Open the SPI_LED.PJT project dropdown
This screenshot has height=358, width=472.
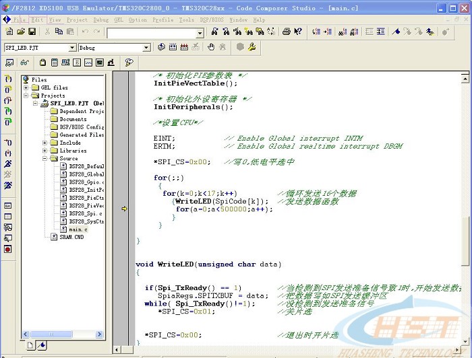pyautogui.click(x=72, y=48)
